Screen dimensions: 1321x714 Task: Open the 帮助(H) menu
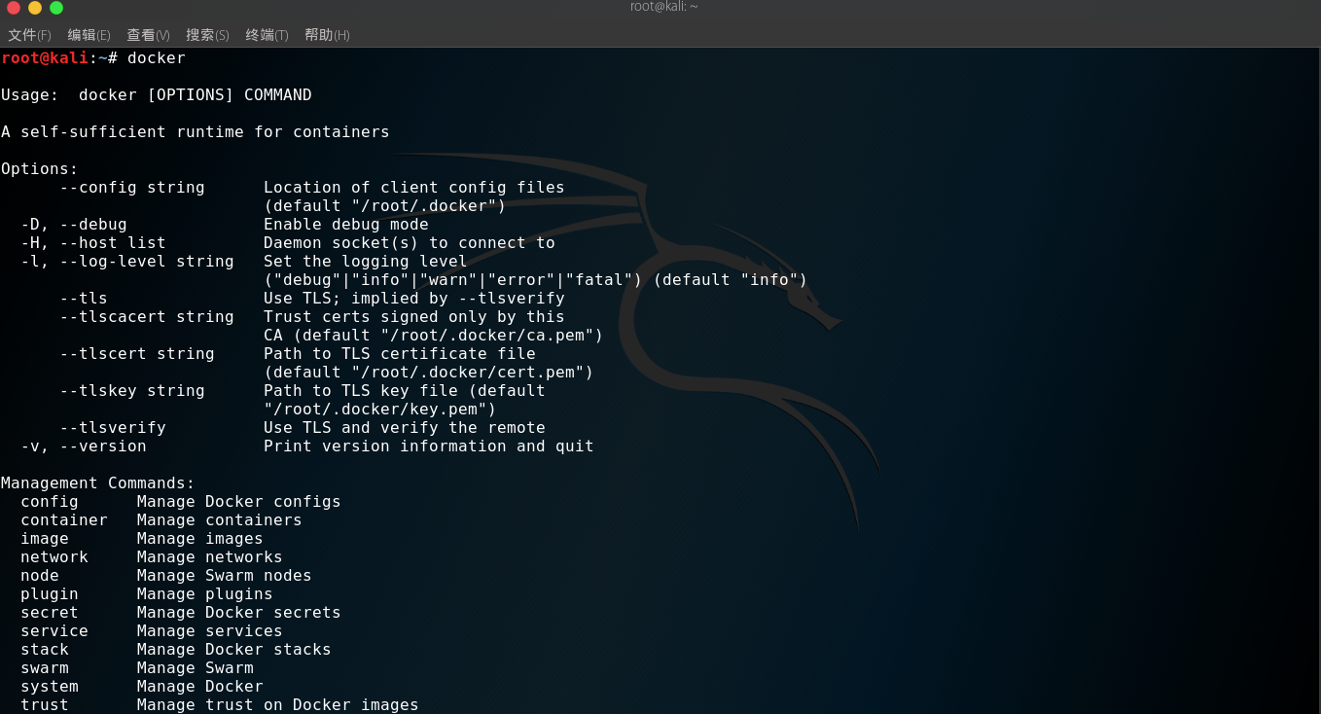point(327,34)
